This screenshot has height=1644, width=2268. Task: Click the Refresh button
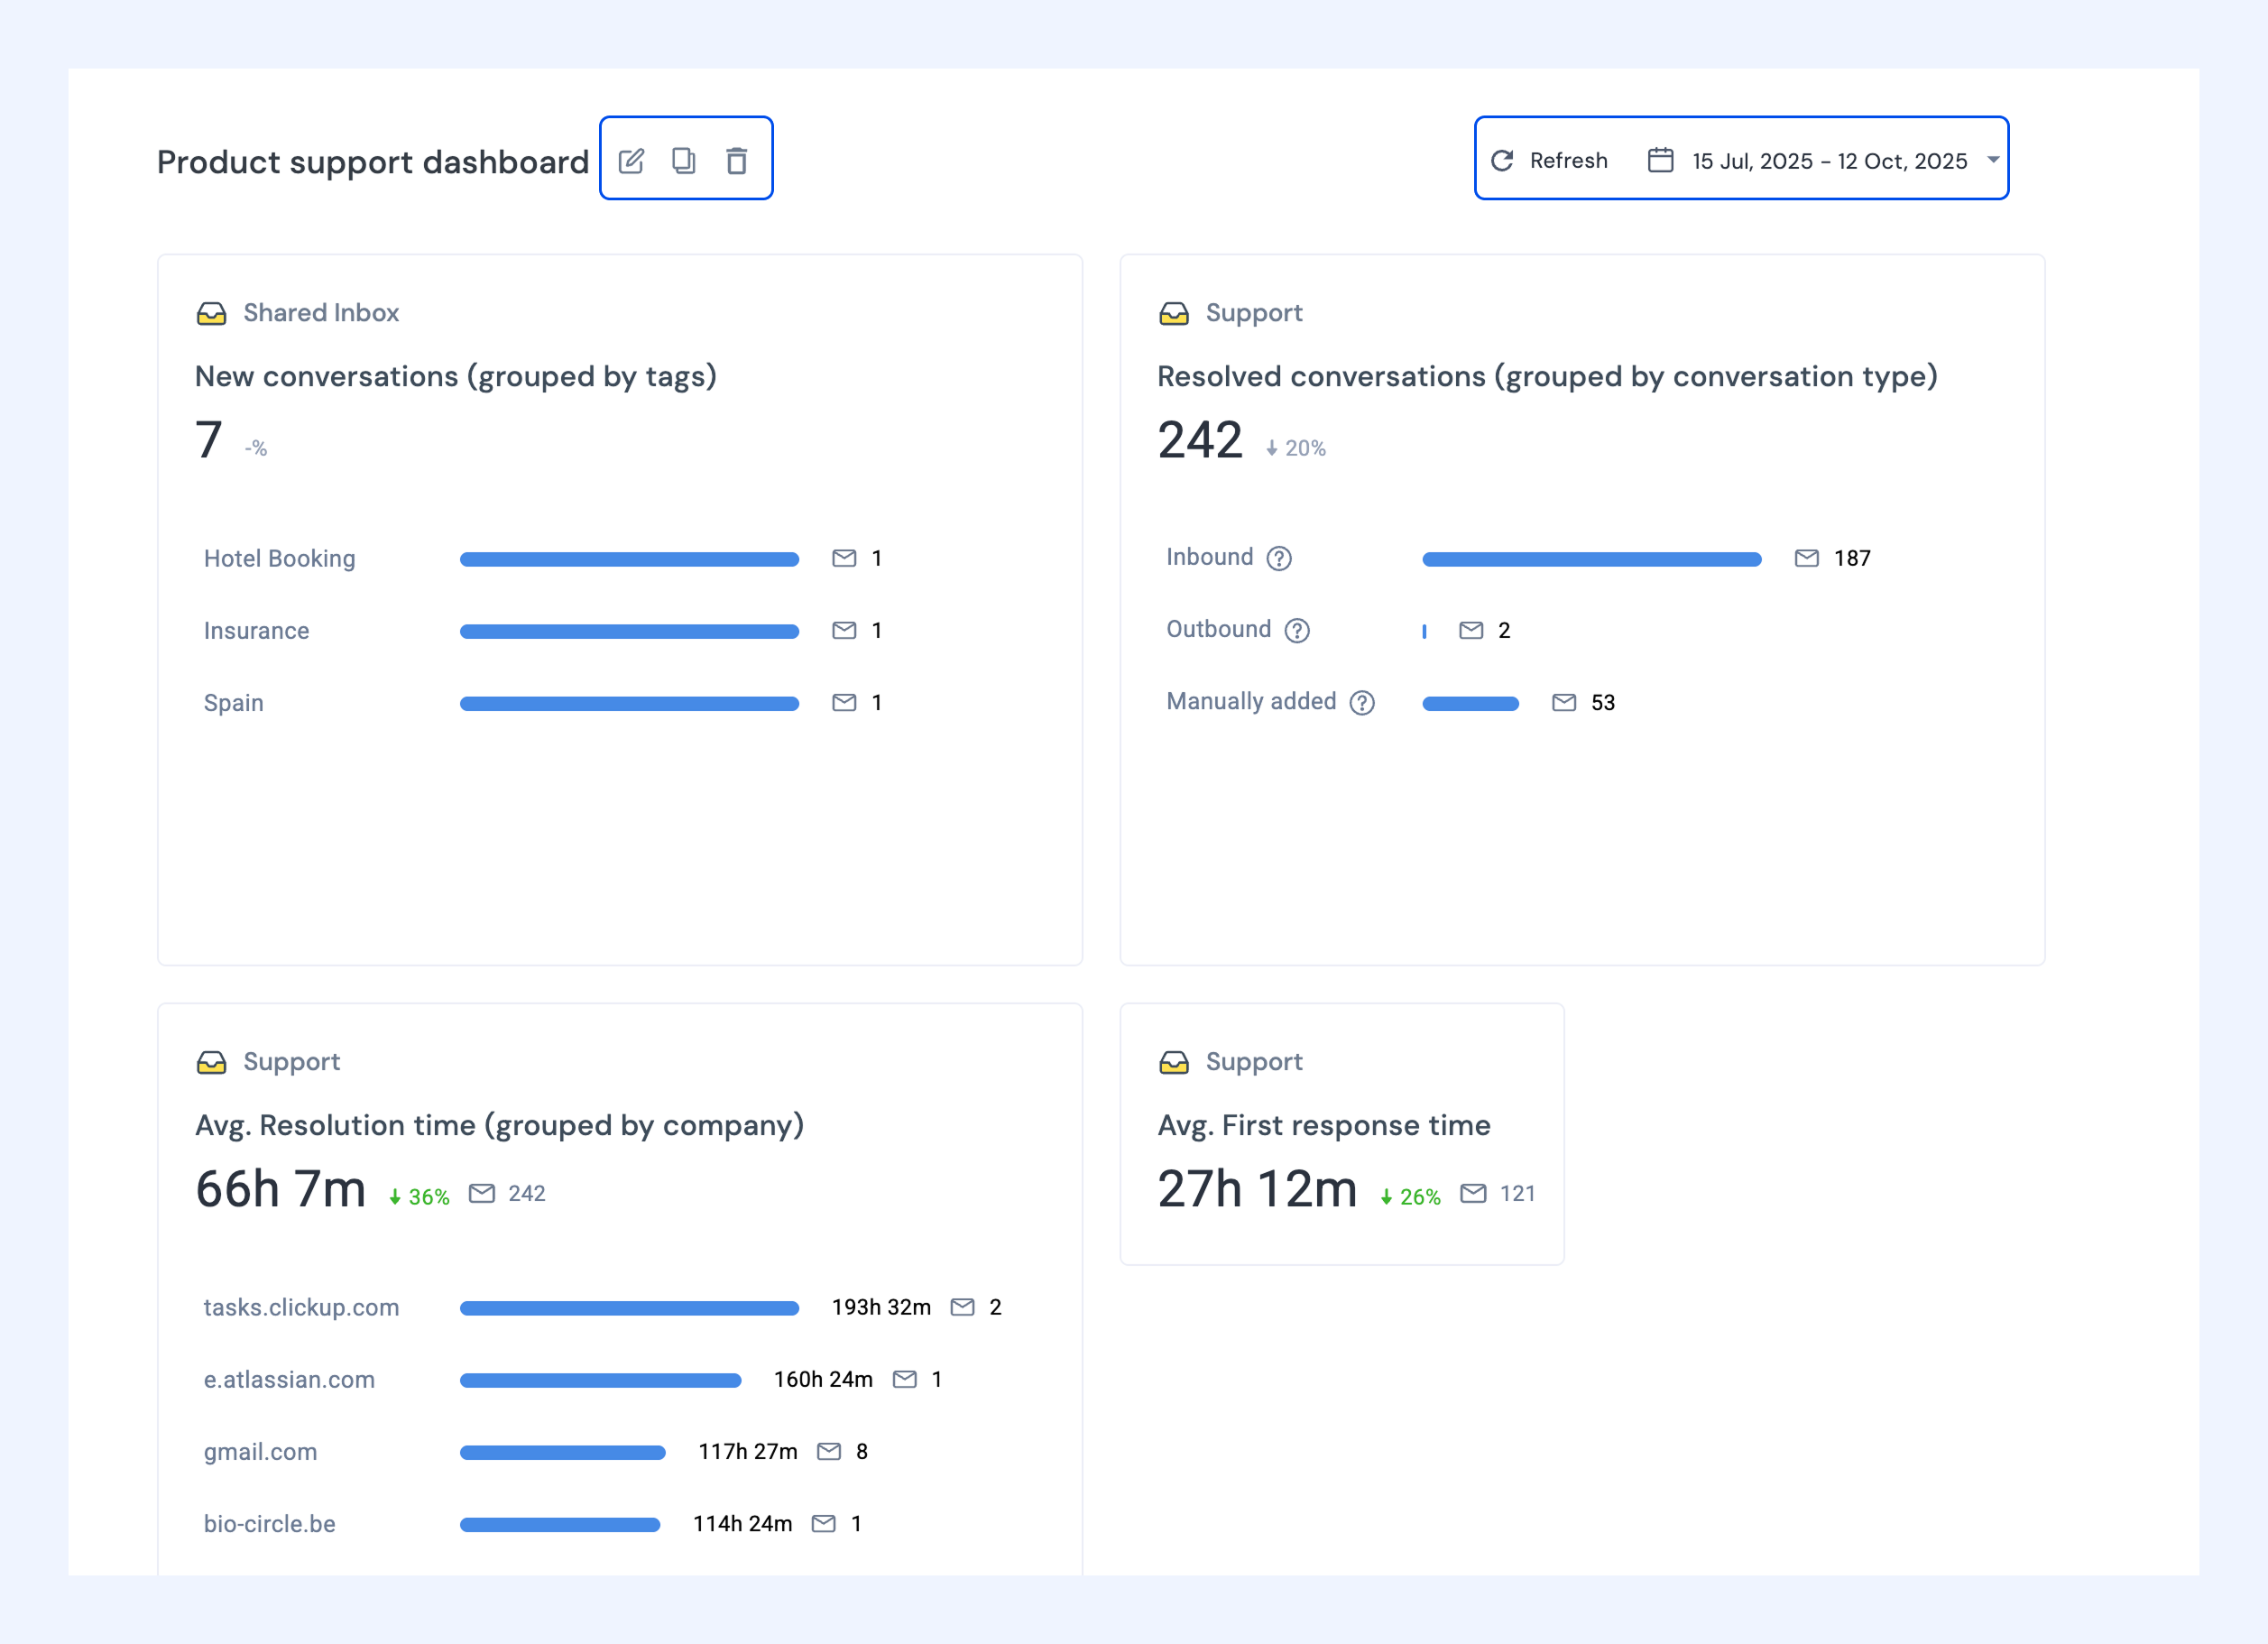[1549, 161]
